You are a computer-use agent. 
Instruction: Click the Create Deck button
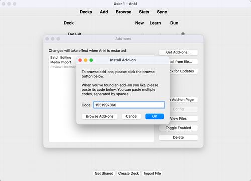pyautogui.click(x=129, y=173)
